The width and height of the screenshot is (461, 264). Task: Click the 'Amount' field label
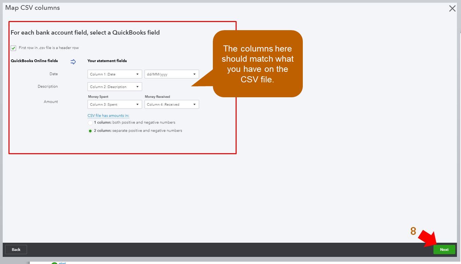51,102
